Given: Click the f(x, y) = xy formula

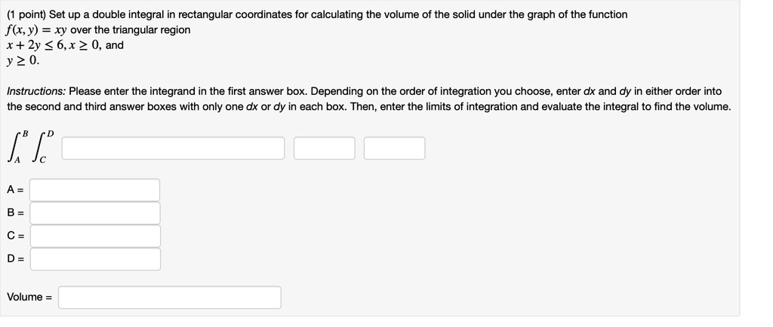Looking at the screenshot, I should tap(37, 30).
